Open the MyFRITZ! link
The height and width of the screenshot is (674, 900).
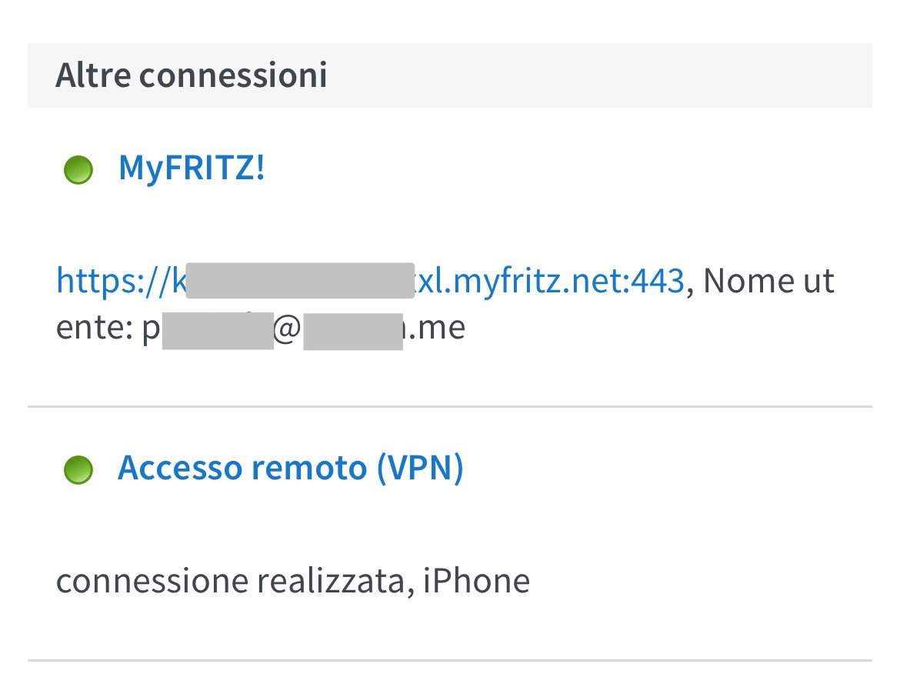click(x=192, y=168)
